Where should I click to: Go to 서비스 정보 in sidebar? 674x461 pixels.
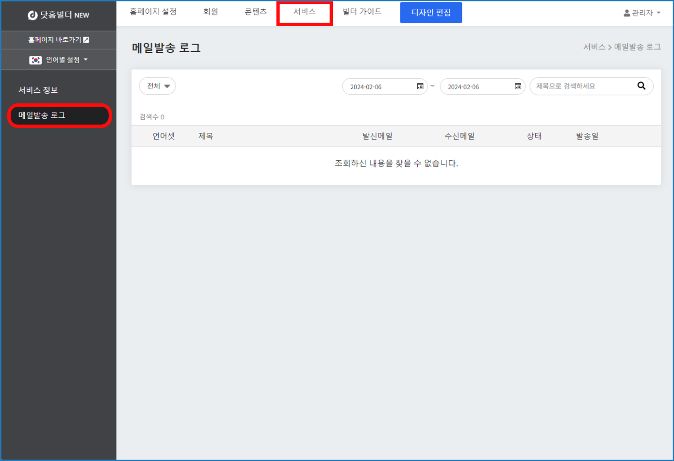coord(38,90)
